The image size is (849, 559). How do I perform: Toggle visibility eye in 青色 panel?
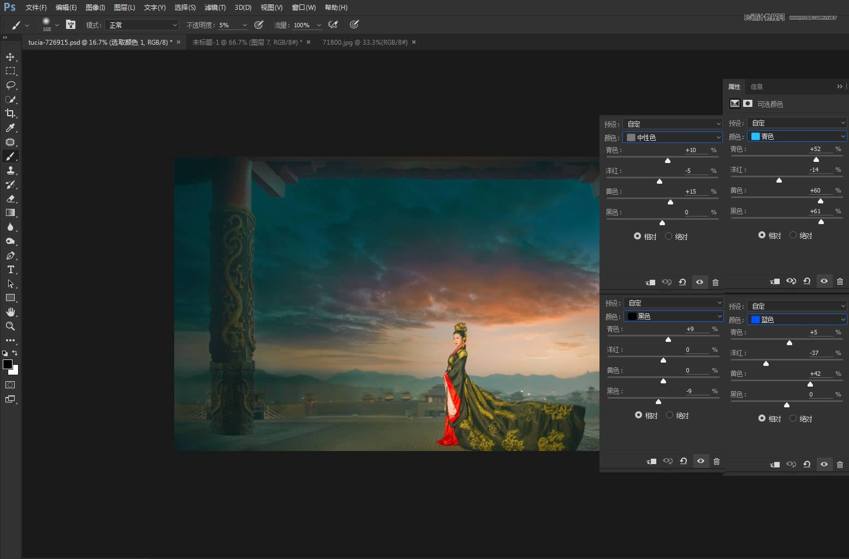pos(824,281)
